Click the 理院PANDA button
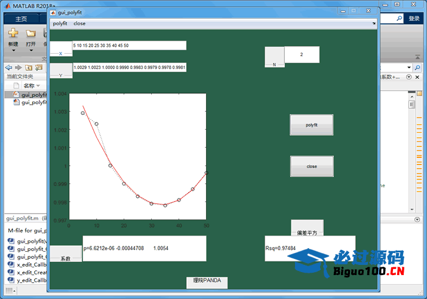Viewport: 427px width, 299px height. (207, 283)
